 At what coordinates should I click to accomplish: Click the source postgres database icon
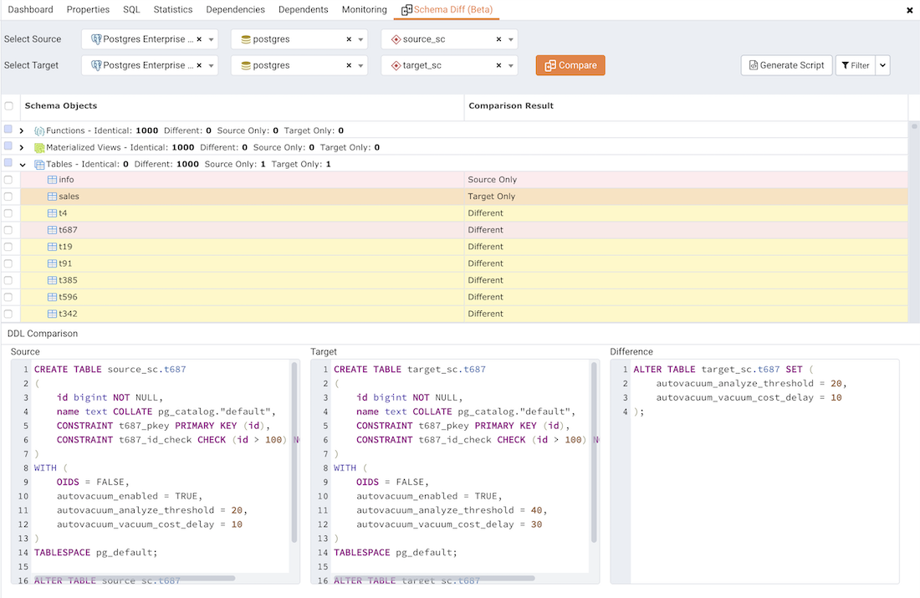coord(247,39)
